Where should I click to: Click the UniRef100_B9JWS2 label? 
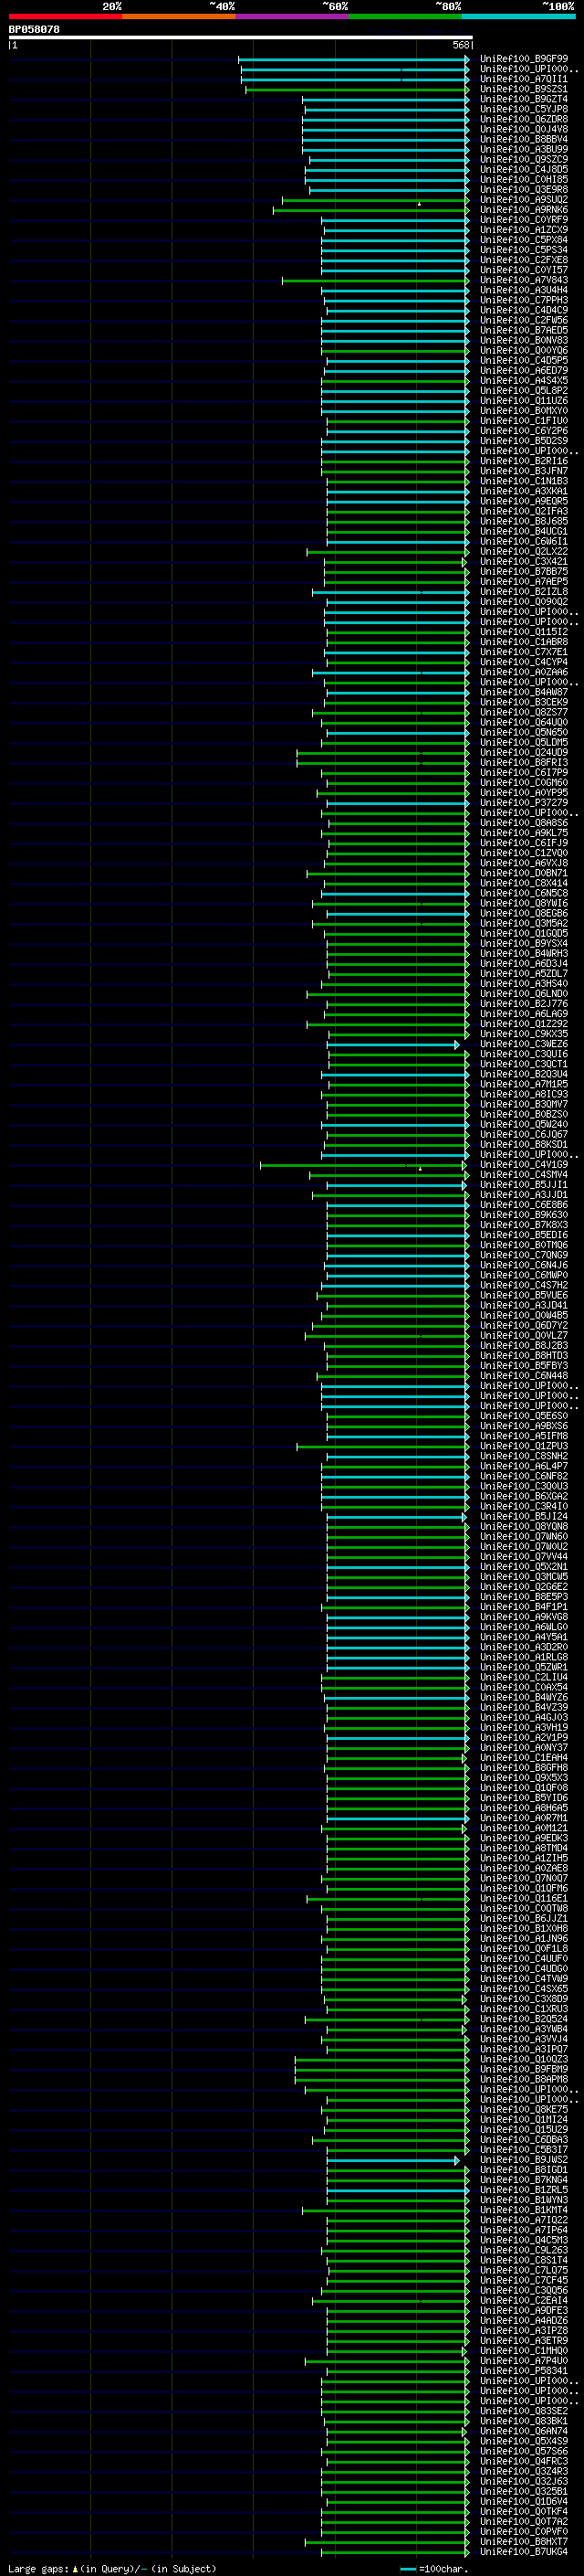[524, 2160]
